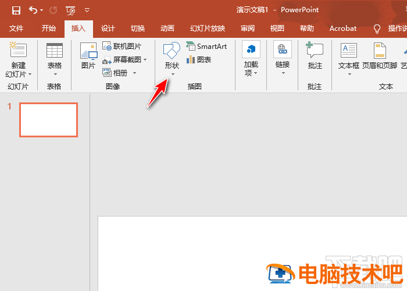Open the 帮助 tab

click(x=307, y=29)
